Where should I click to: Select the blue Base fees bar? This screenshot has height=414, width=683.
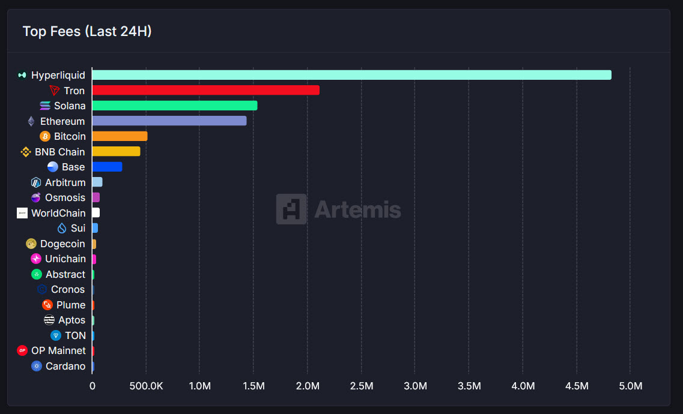[107, 167]
